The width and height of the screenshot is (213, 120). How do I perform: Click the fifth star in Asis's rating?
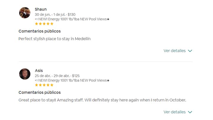tap(52, 85)
